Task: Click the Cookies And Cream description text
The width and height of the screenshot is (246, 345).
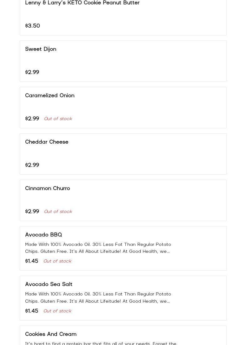Action: click(101, 343)
